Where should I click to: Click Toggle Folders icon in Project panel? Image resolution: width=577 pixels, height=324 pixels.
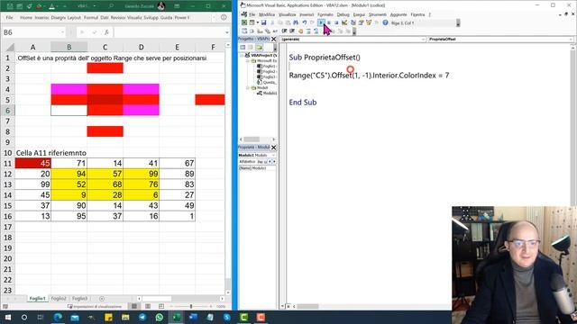coord(259,48)
